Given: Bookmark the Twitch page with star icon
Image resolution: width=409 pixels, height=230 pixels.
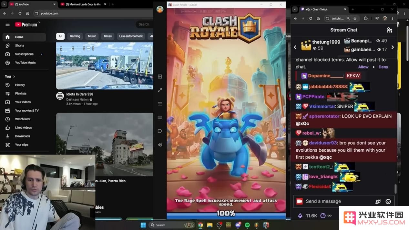Looking at the screenshot, I should (x=355, y=18).
